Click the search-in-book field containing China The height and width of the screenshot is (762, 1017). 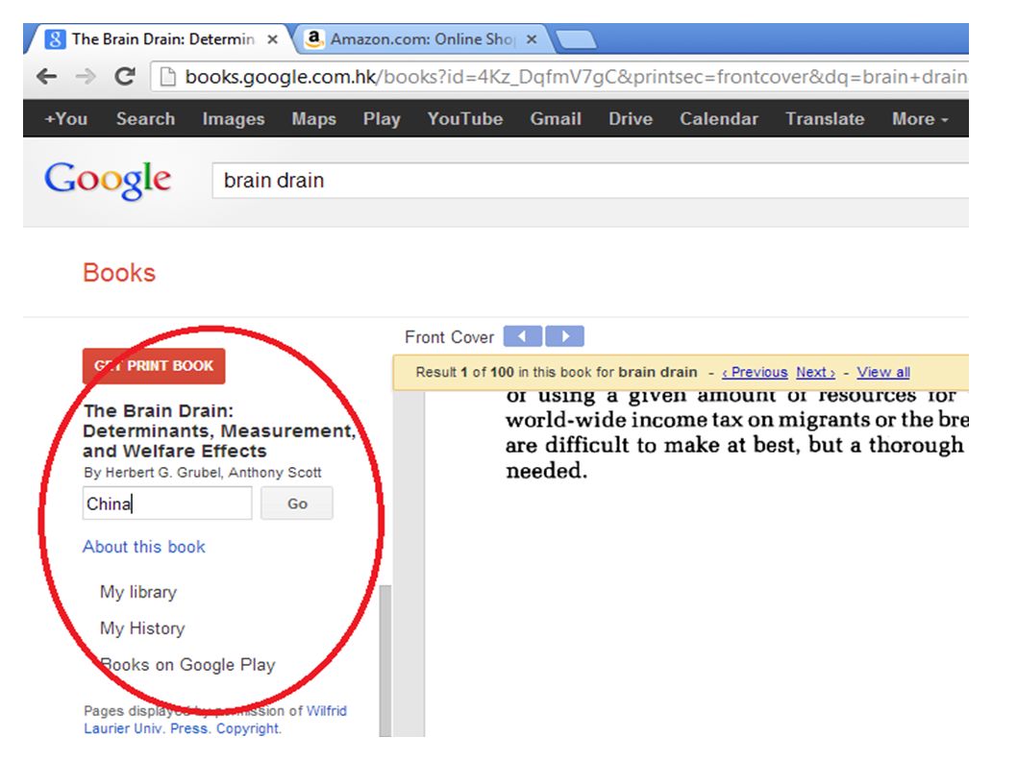[167, 504]
